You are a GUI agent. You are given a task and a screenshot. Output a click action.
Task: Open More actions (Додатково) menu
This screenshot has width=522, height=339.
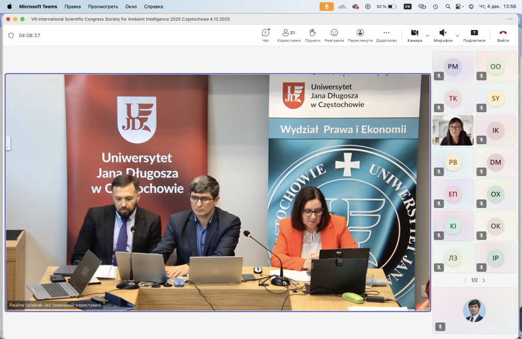386,33
